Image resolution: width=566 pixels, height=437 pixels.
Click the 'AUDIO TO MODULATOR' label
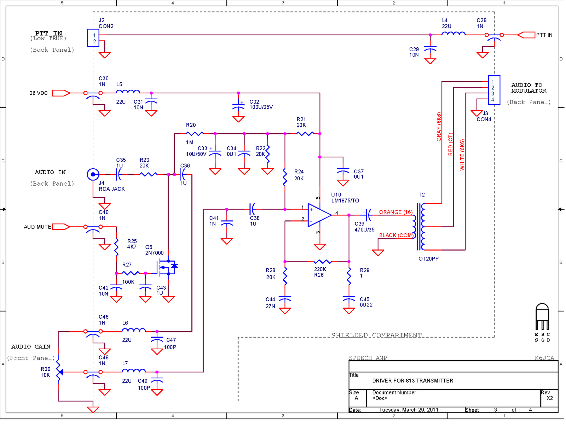point(529,88)
